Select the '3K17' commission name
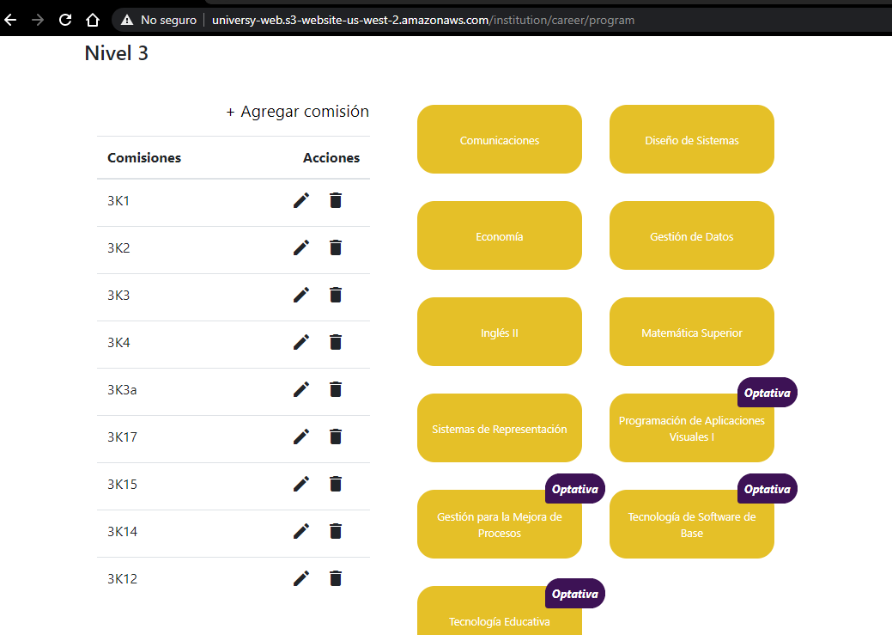This screenshot has height=635, width=892. [x=122, y=437]
